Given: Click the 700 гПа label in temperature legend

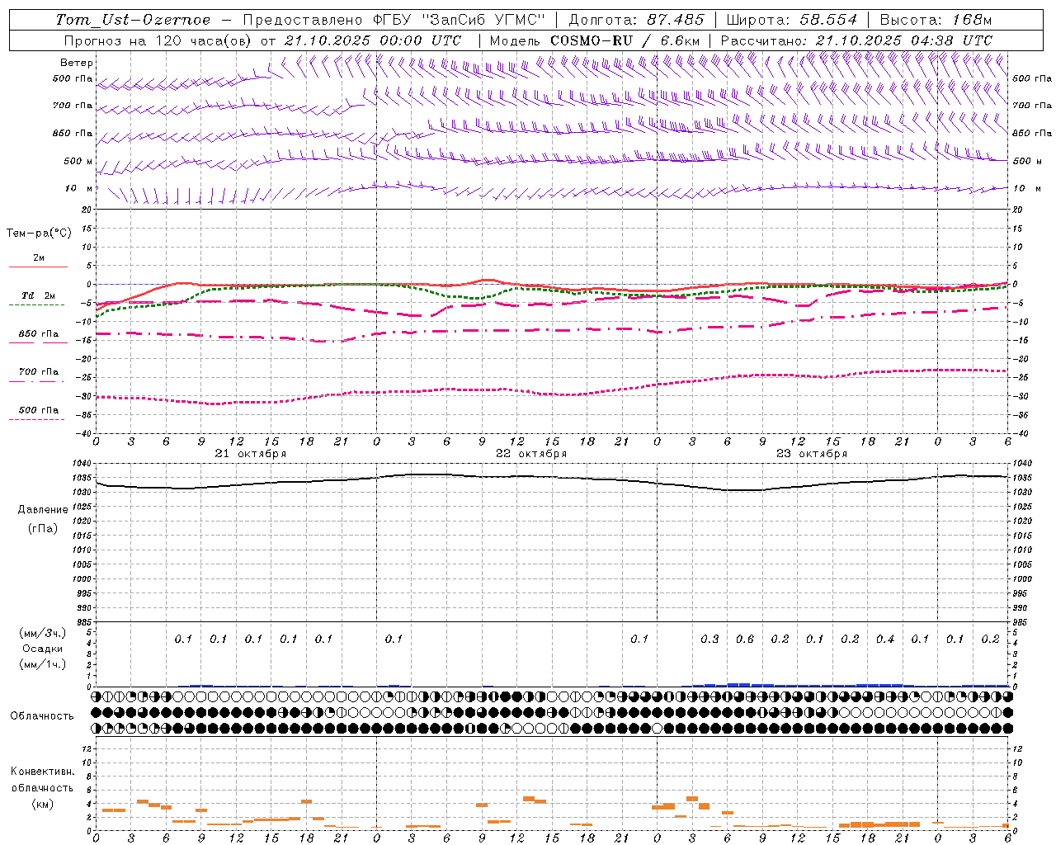Looking at the screenshot, I should [39, 372].
